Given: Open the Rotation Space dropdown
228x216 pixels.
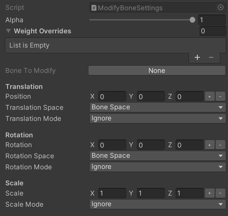Looking at the screenshot, I should pos(158,156).
